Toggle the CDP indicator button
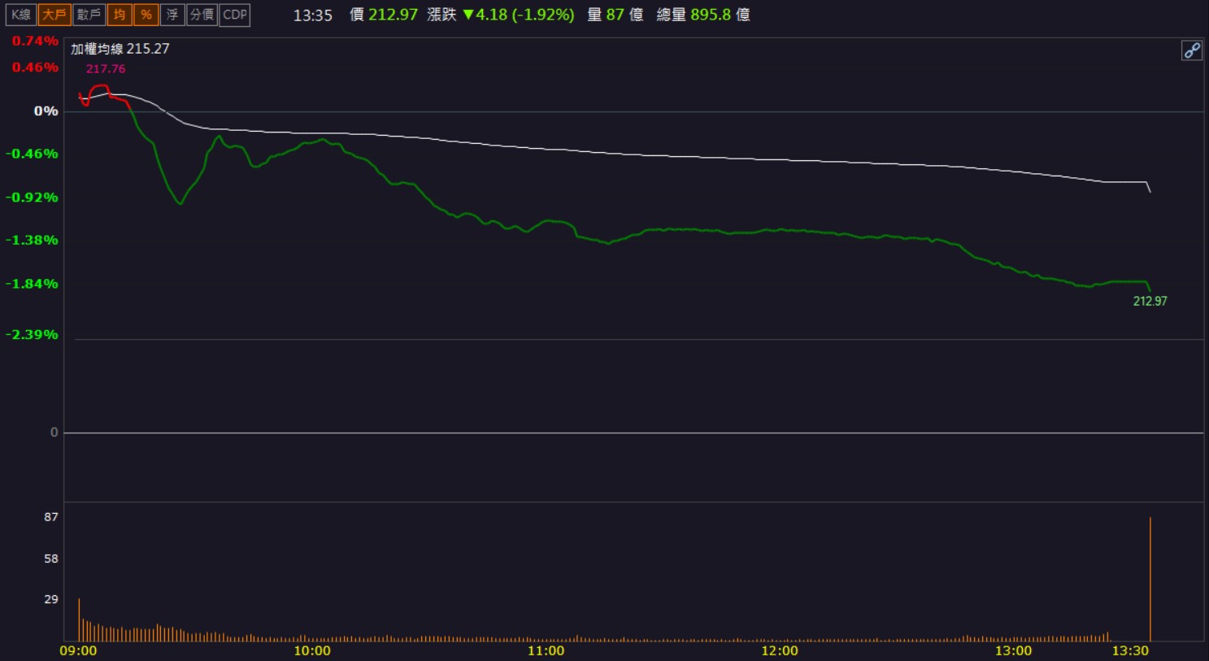 click(235, 15)
